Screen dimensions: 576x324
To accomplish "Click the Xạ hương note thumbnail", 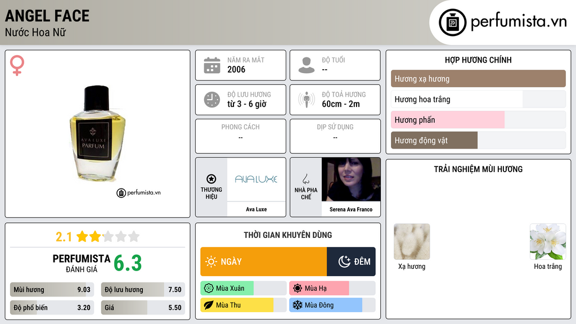I will click(412, 242).
